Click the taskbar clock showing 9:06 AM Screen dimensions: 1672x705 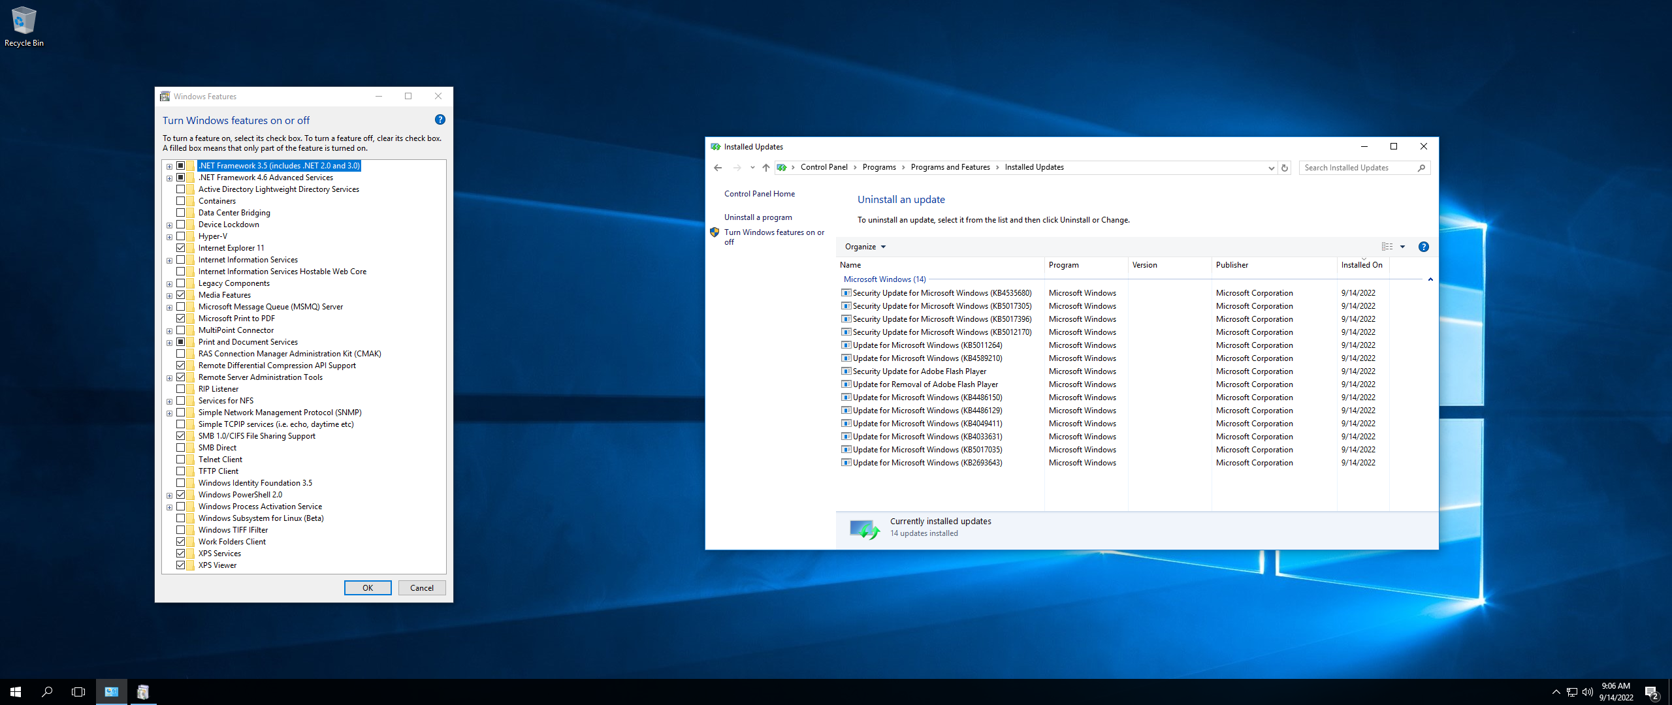[x=1616, y=692]
